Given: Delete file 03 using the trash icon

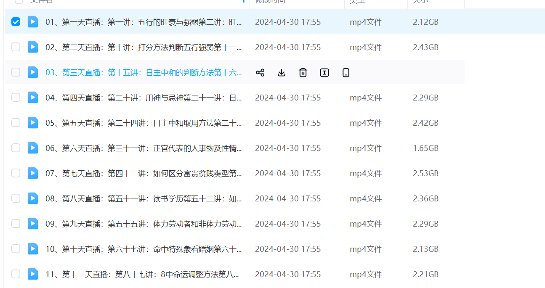Looking at the screenshot, I should pyautogui.click(x=303, y=73).
